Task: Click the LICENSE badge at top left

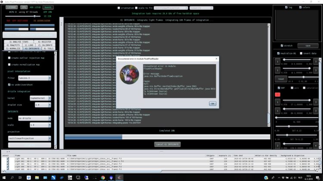Action: click(x=12, y=7)
